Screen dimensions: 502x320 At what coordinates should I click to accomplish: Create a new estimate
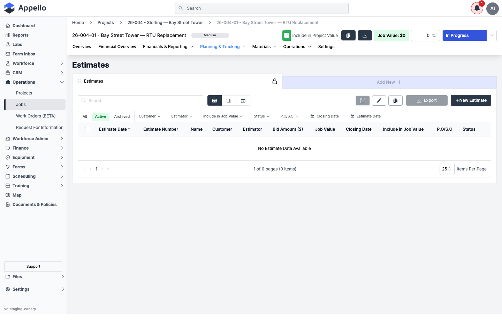471,100
